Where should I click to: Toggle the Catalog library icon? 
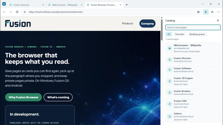tap(206, 12)
